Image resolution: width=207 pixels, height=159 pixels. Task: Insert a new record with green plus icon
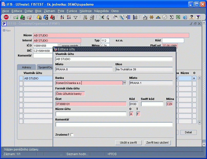pos(16,17)
